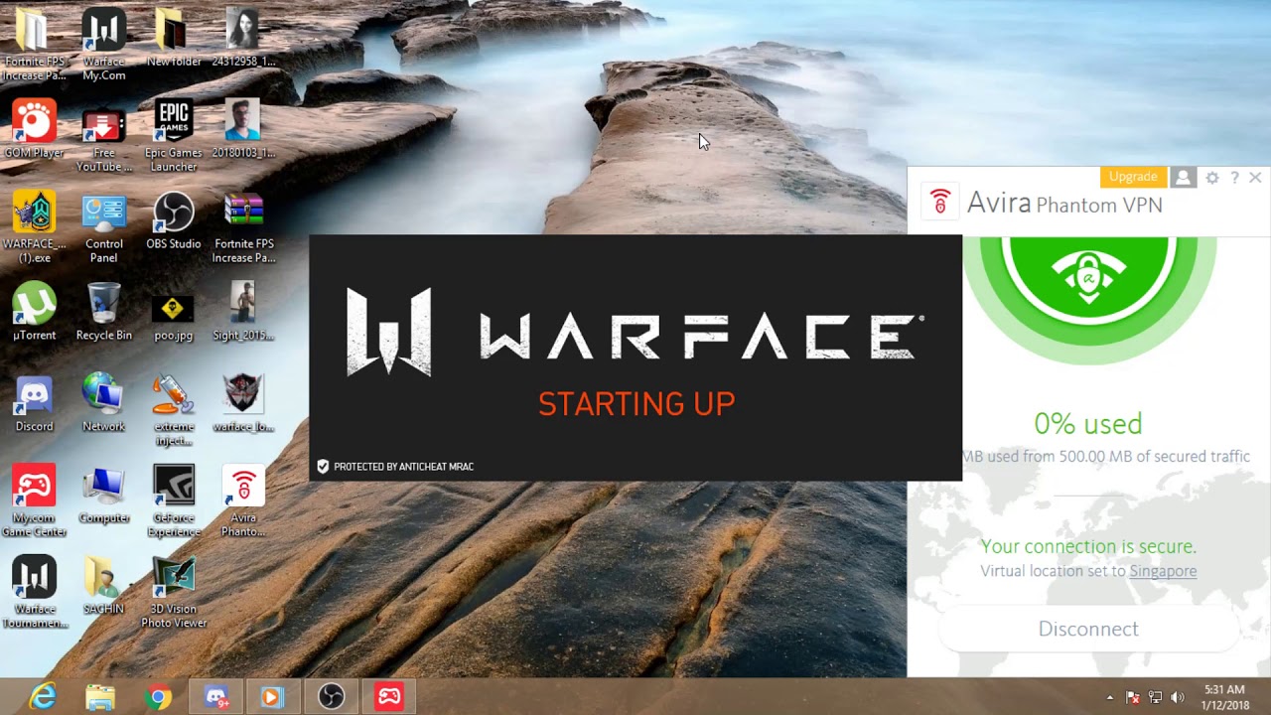The width and height of the screenshot is (1271, 715).
Task: Switch to Discord in the taskbar
Action: 215,697
